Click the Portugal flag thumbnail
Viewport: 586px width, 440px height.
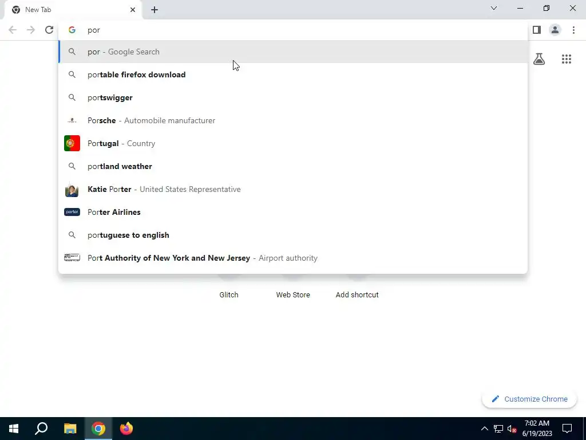coord(72,143)
